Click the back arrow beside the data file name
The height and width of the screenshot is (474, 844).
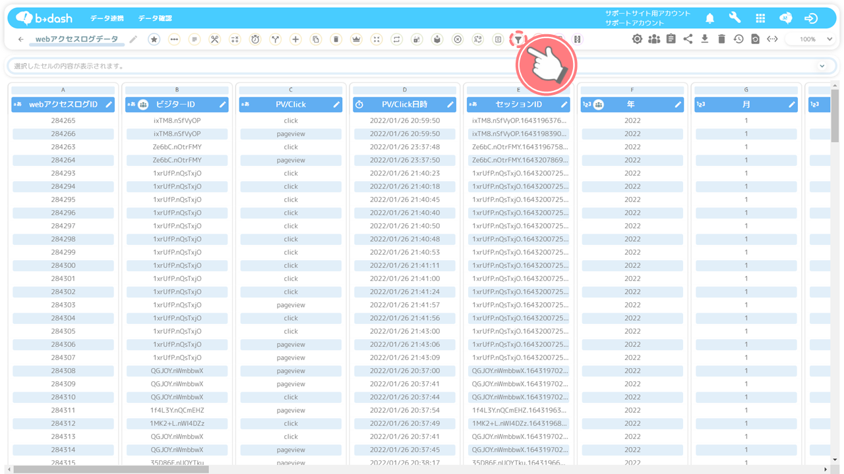(x=20, y=39)
